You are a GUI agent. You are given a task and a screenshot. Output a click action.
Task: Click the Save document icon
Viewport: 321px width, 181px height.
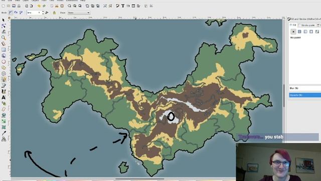coord(14,6)
